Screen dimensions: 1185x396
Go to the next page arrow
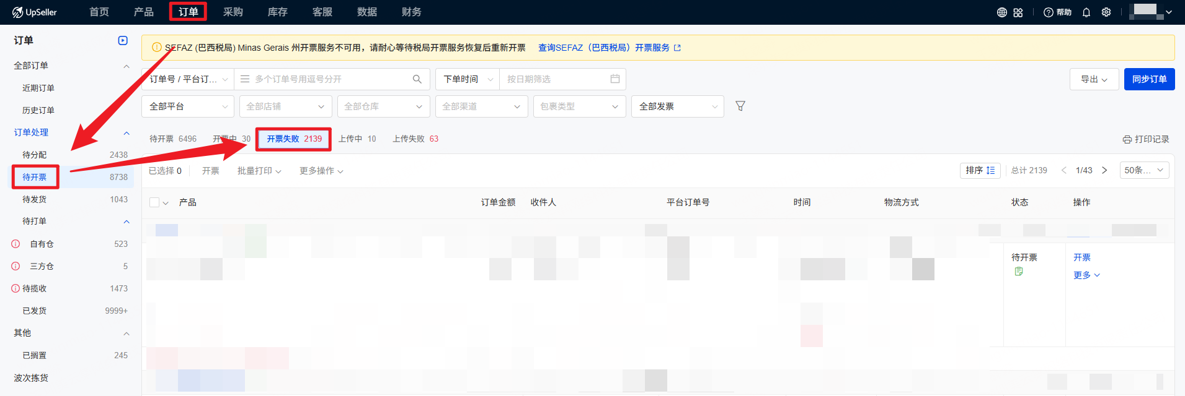(1104, 170)
